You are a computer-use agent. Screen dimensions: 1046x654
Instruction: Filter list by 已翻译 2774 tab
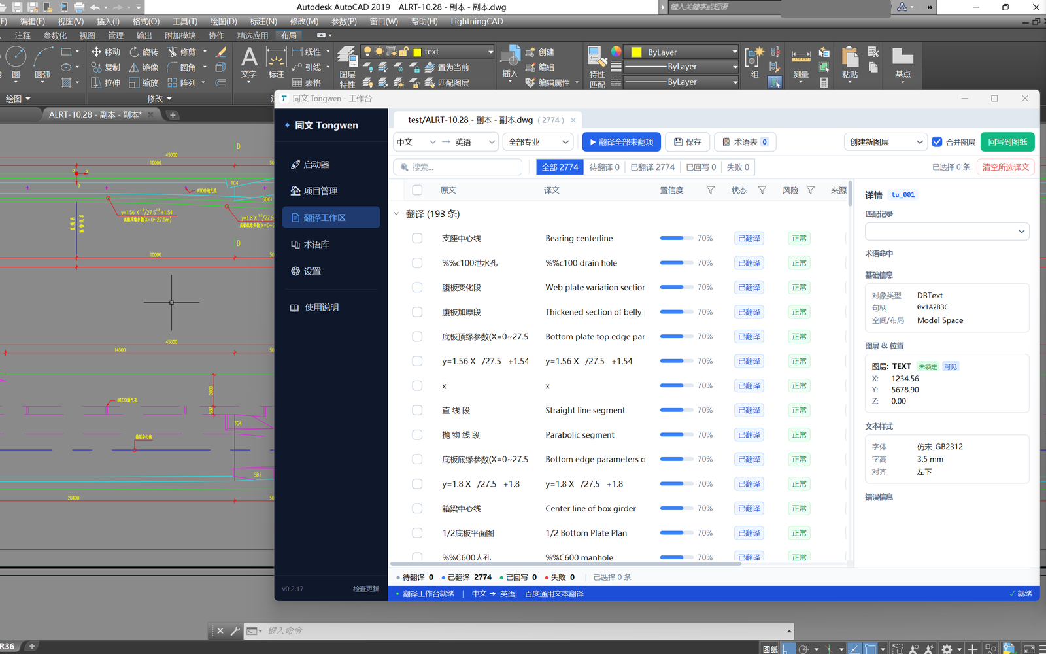coord(652,167)
